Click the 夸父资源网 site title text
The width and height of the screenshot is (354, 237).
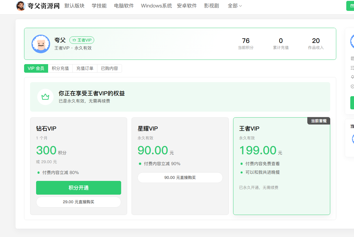pyautogui.click(x=44, y=6)
